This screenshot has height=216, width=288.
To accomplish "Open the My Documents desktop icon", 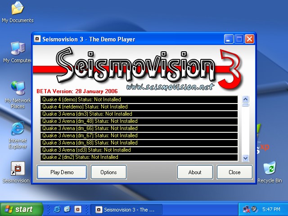I will click(x=17, y=9).
